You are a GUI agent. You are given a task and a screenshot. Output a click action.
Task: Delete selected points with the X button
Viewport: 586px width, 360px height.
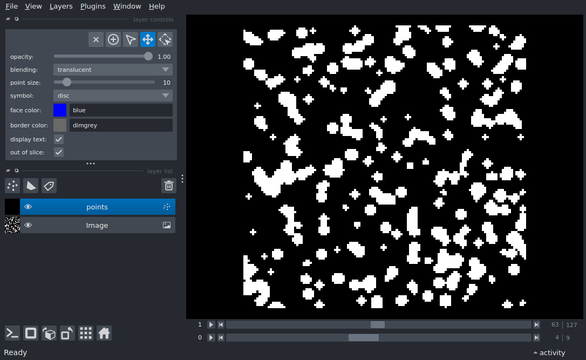pos(96,39)
